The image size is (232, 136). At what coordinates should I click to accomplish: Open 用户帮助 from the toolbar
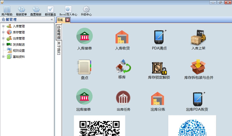pyautogui.click(x=7, y=11)
